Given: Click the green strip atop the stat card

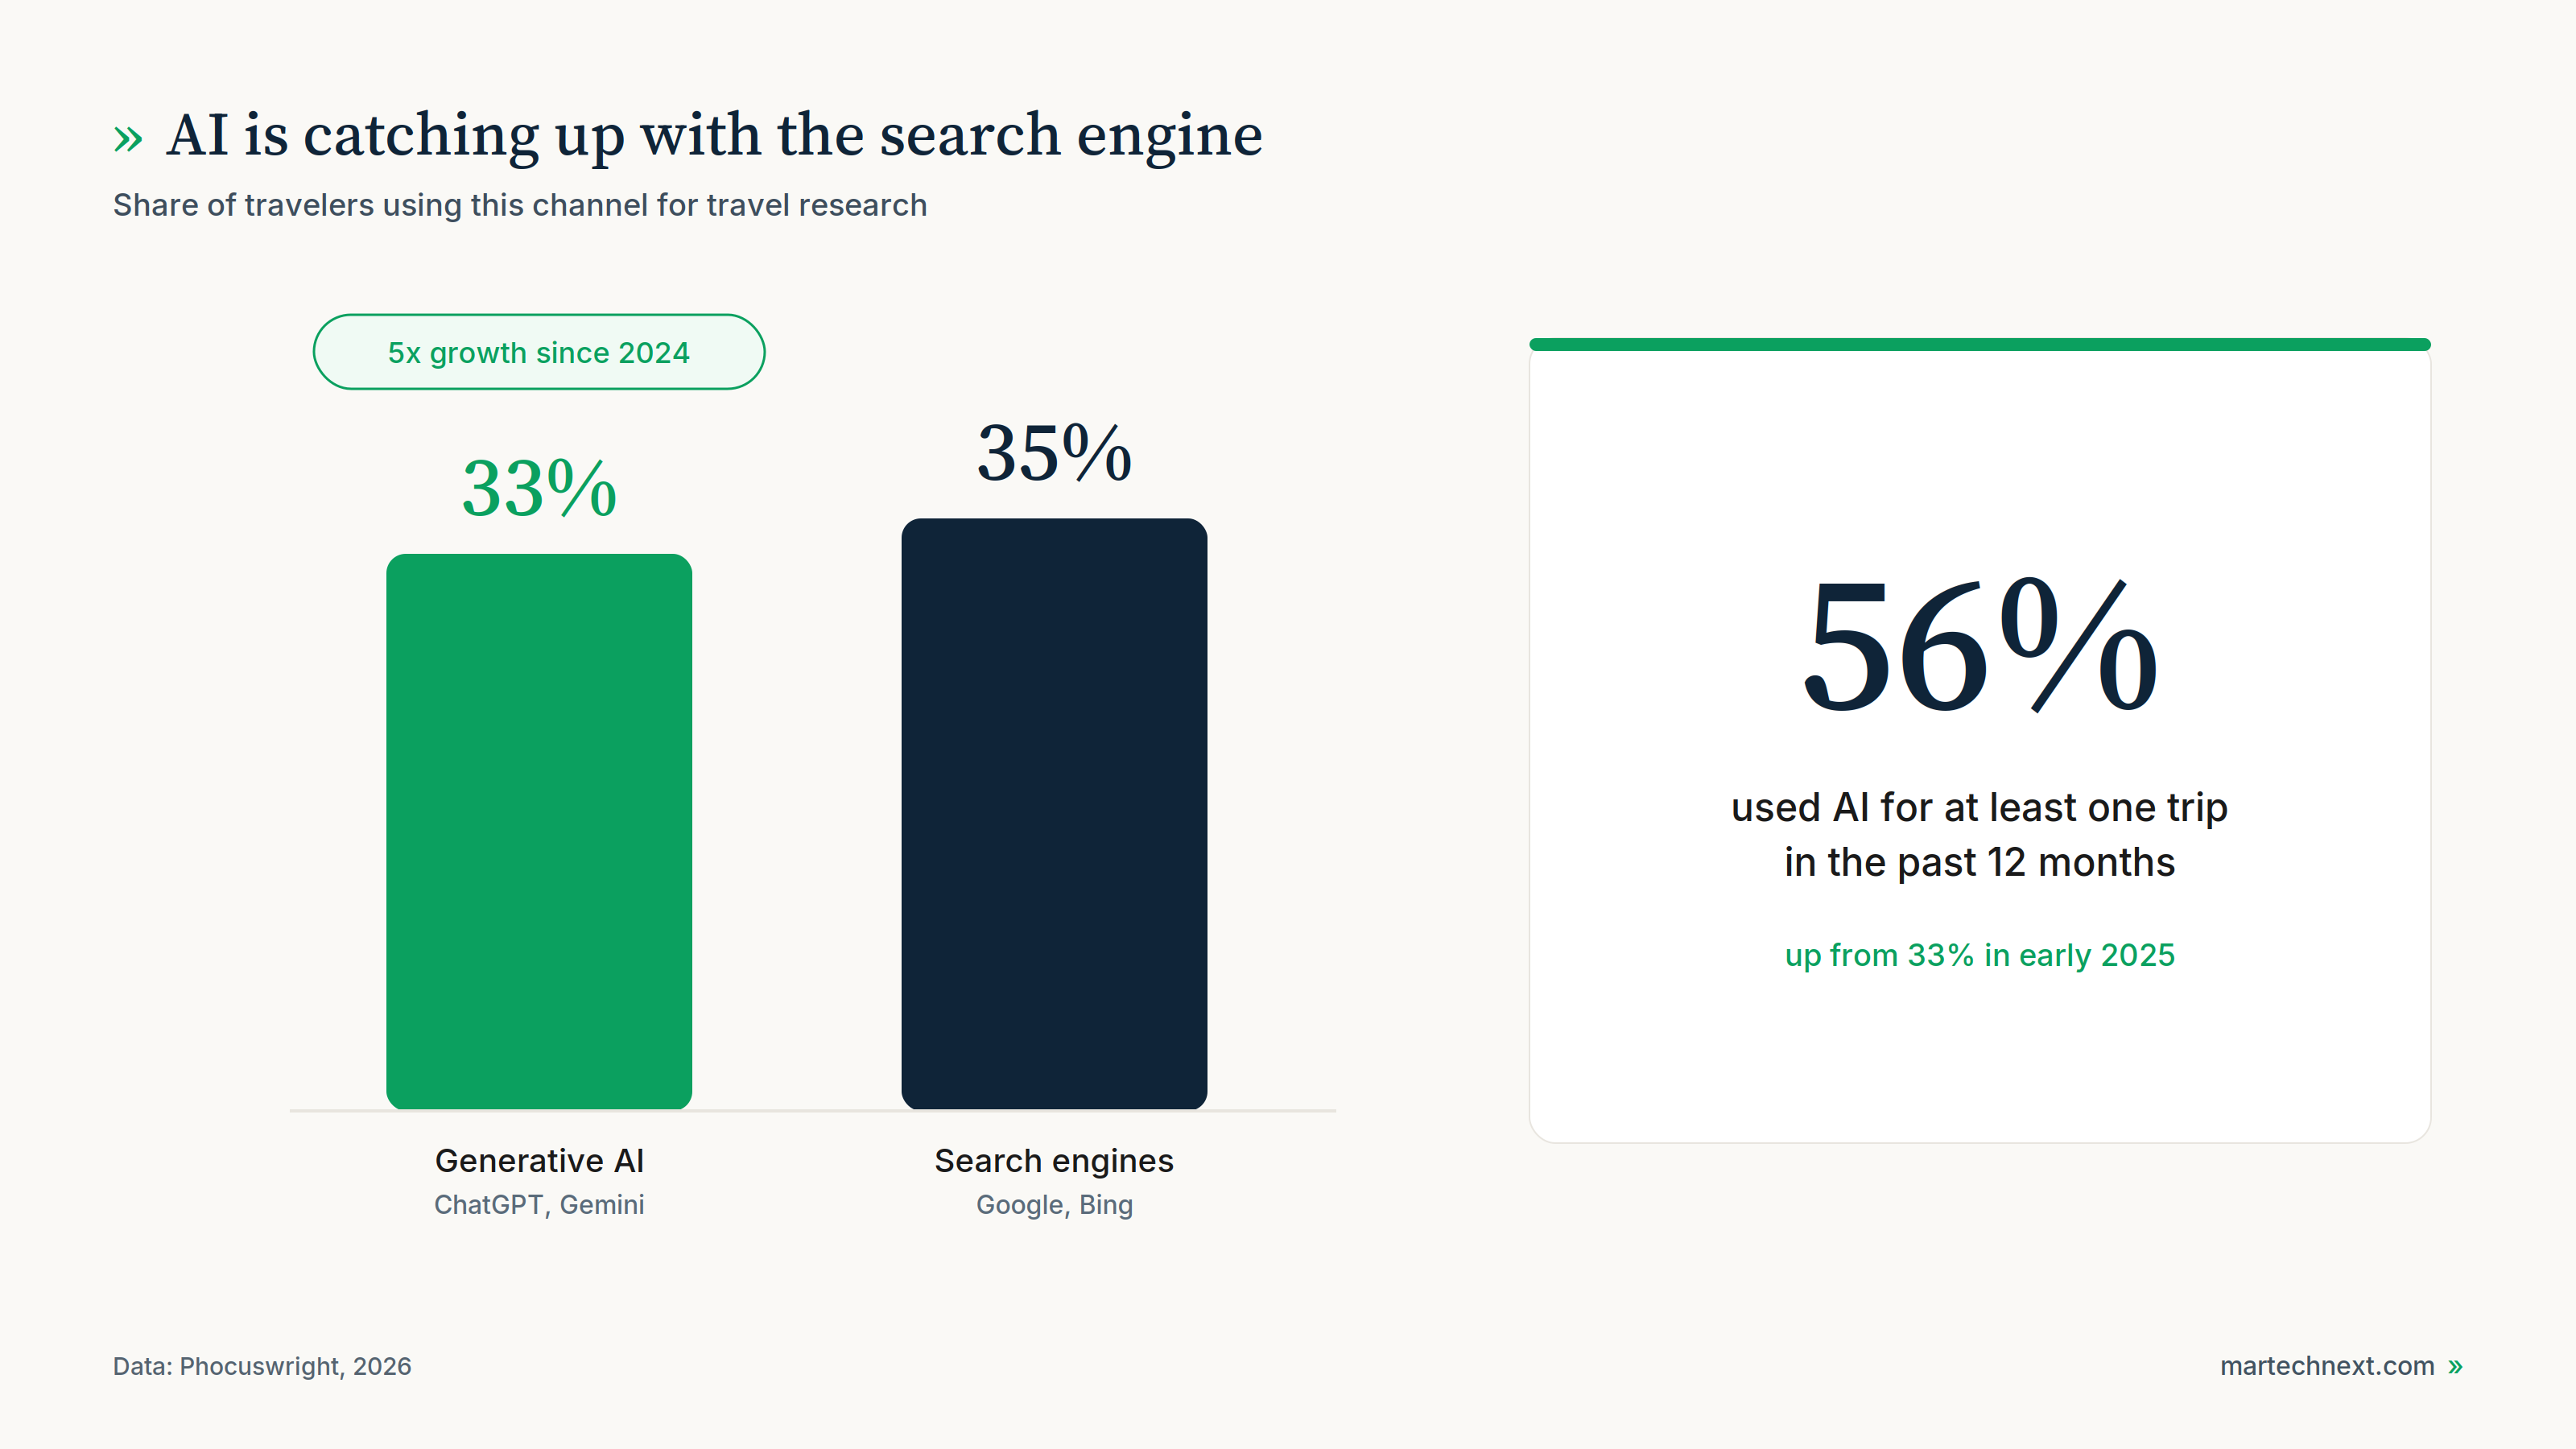Looking at the screenshot, I should click(1979, 344).
